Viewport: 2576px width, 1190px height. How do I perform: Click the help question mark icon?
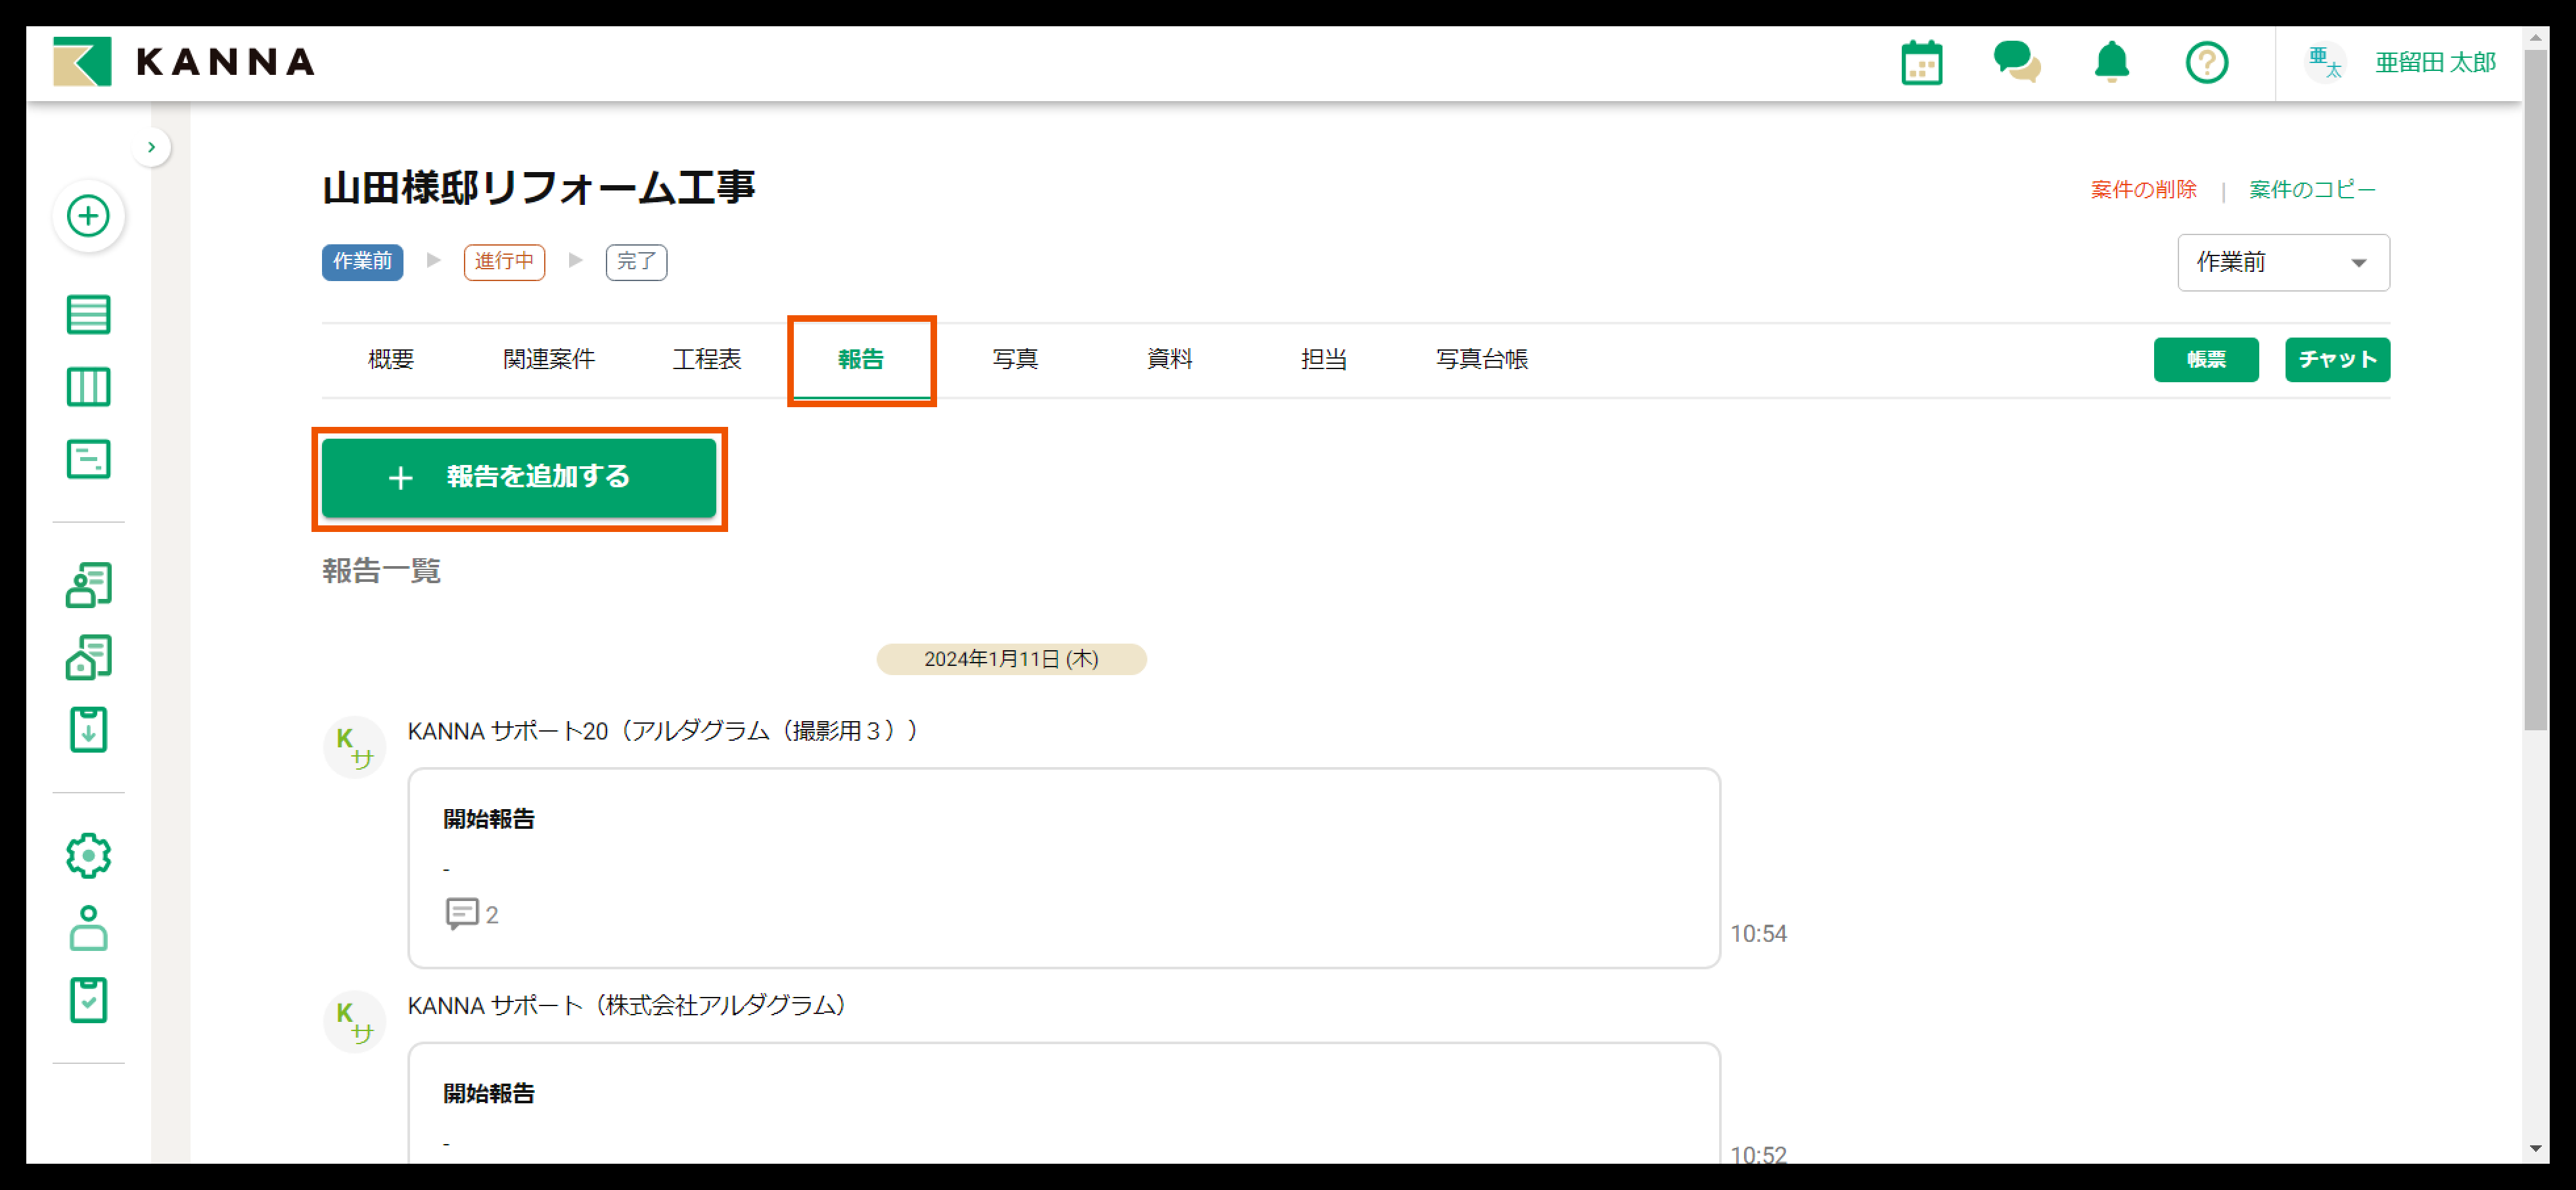(2206, 63)
